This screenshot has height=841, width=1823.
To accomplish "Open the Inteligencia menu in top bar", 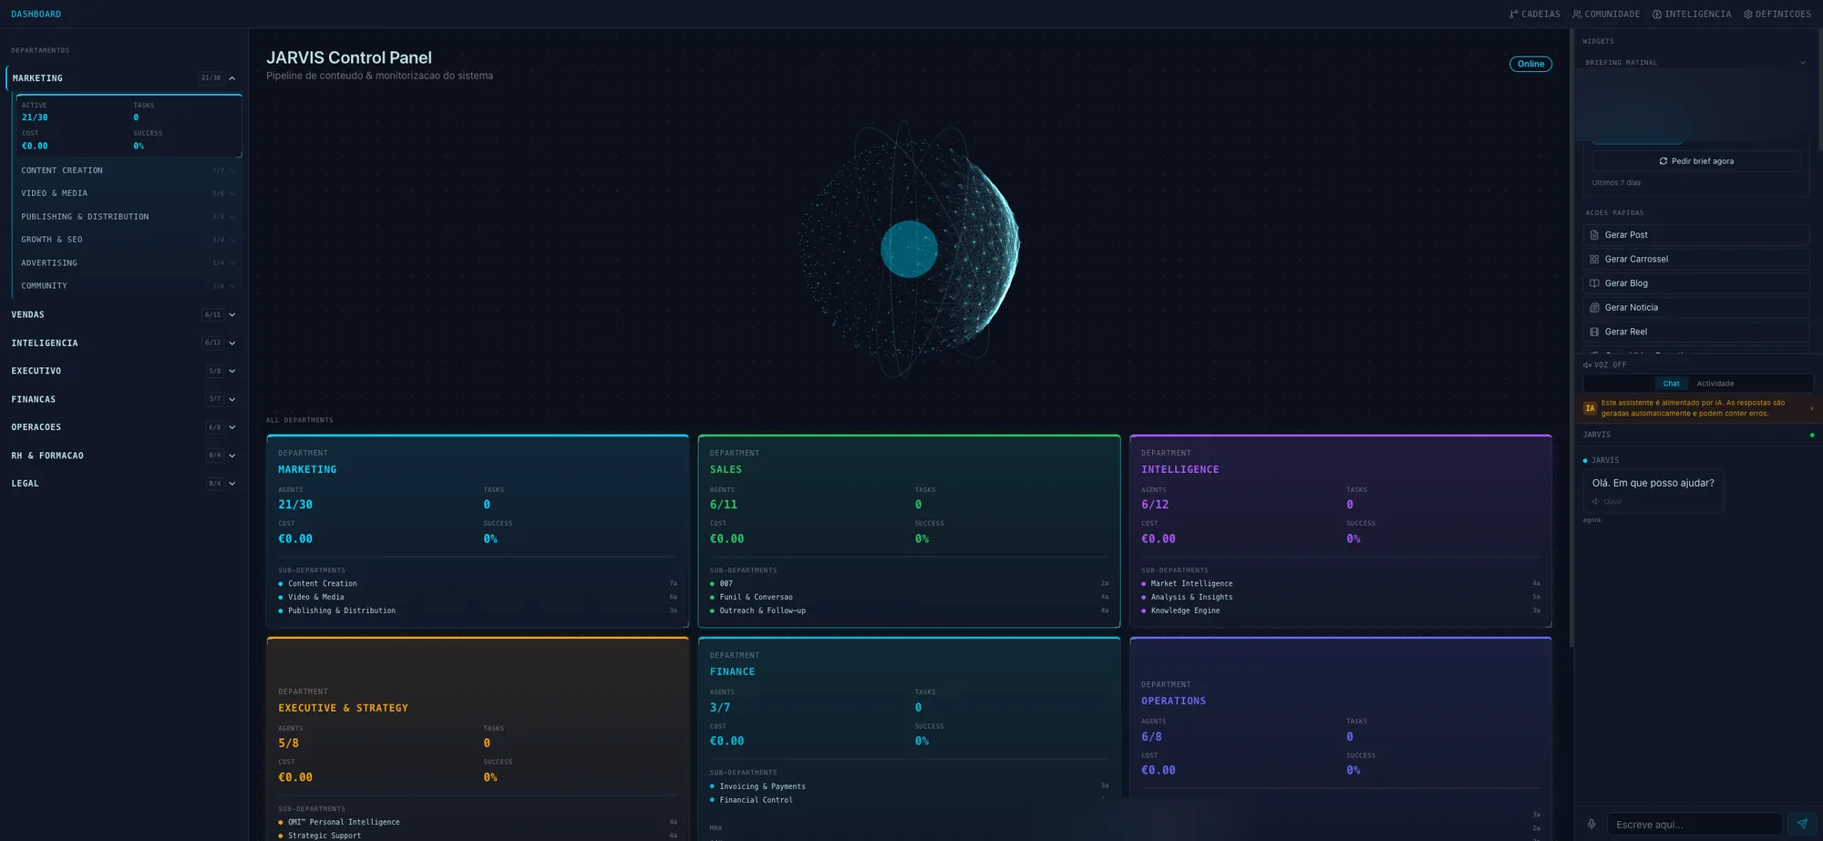I will [1692, 14].
